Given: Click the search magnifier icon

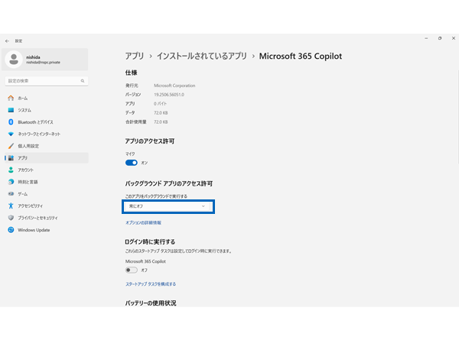Looking at the screenshot, I should 83,81.
